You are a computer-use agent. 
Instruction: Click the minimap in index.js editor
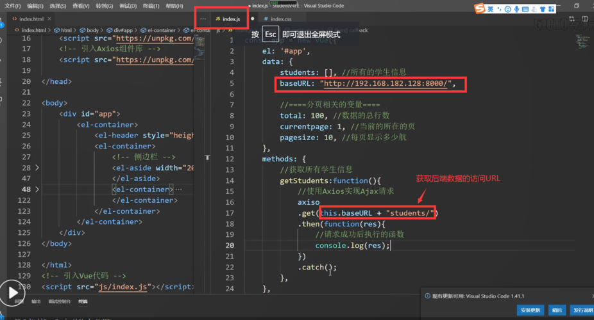point(583,42)
